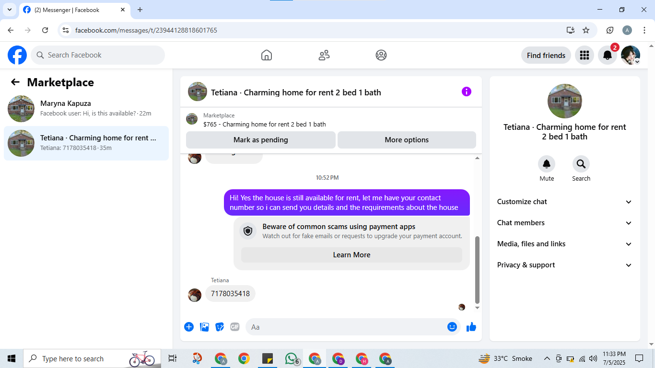
Task: Click the Search Facebook field
Action: coord(98,55)
